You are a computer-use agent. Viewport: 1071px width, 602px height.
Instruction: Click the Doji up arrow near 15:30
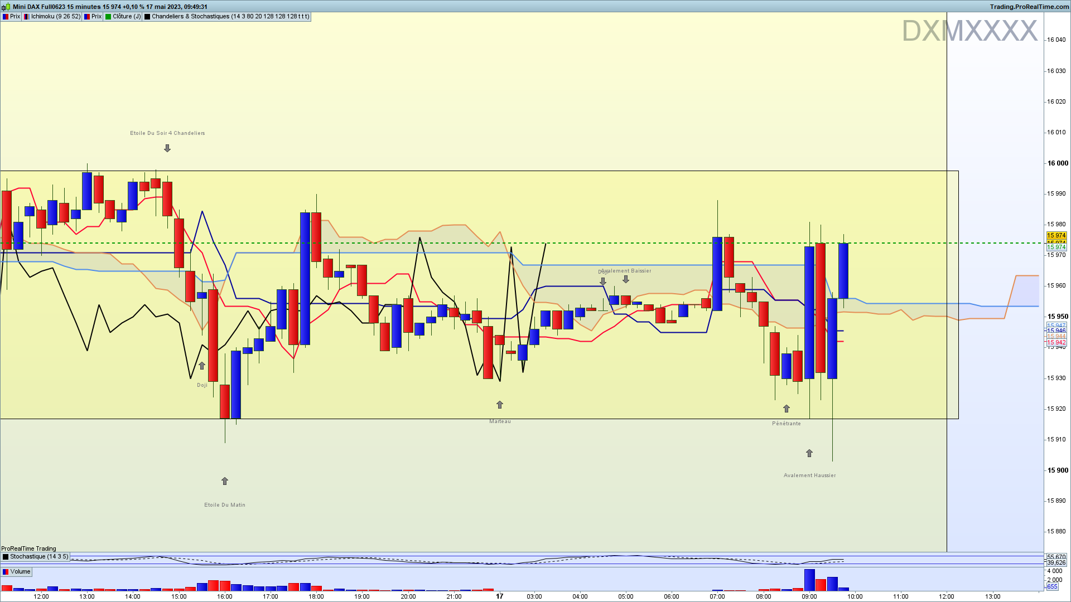(x=202, y=366)
